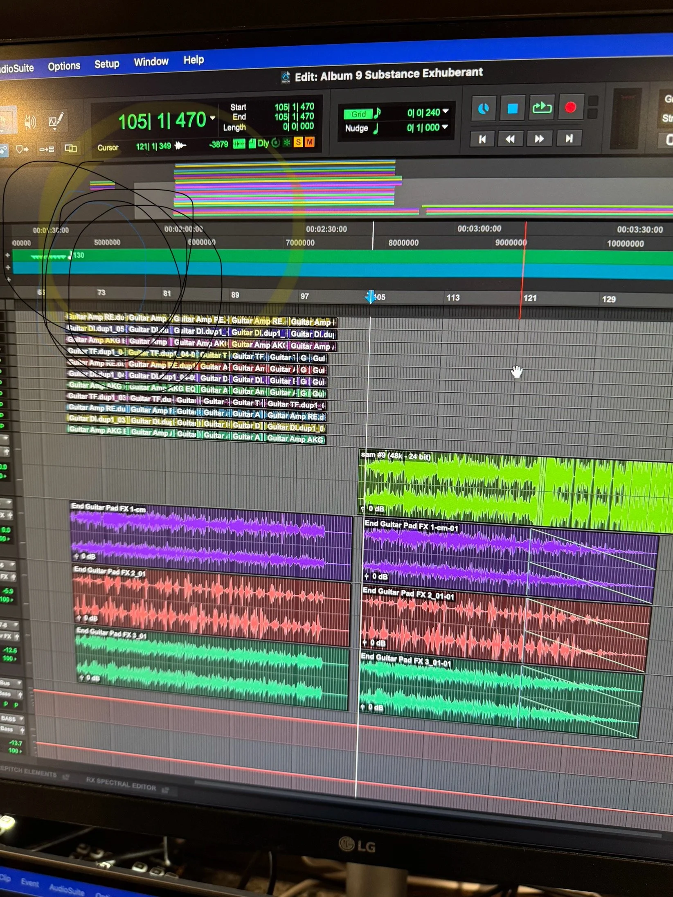Image resolution: width=673 pixels, height=897 pixels.
Task: Toggle the Dly delay compensation indicator
Action: [x=263, y=143]
